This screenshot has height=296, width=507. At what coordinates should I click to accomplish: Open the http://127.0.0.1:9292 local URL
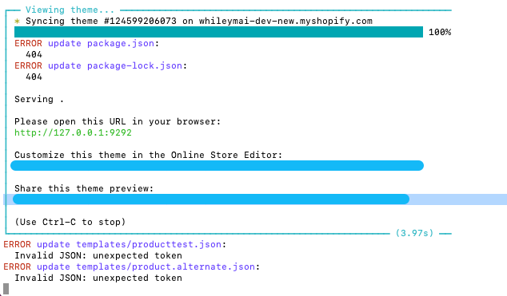pos(73,132)
